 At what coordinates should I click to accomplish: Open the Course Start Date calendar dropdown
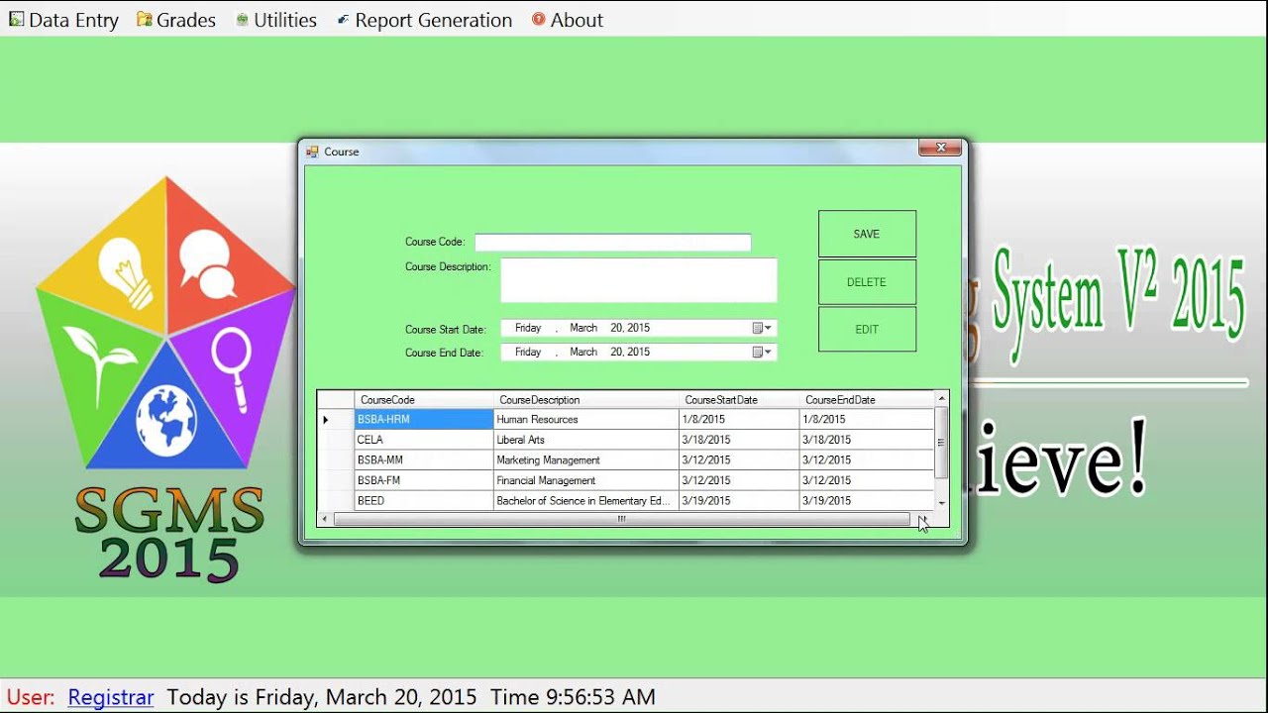coord(762,328)
